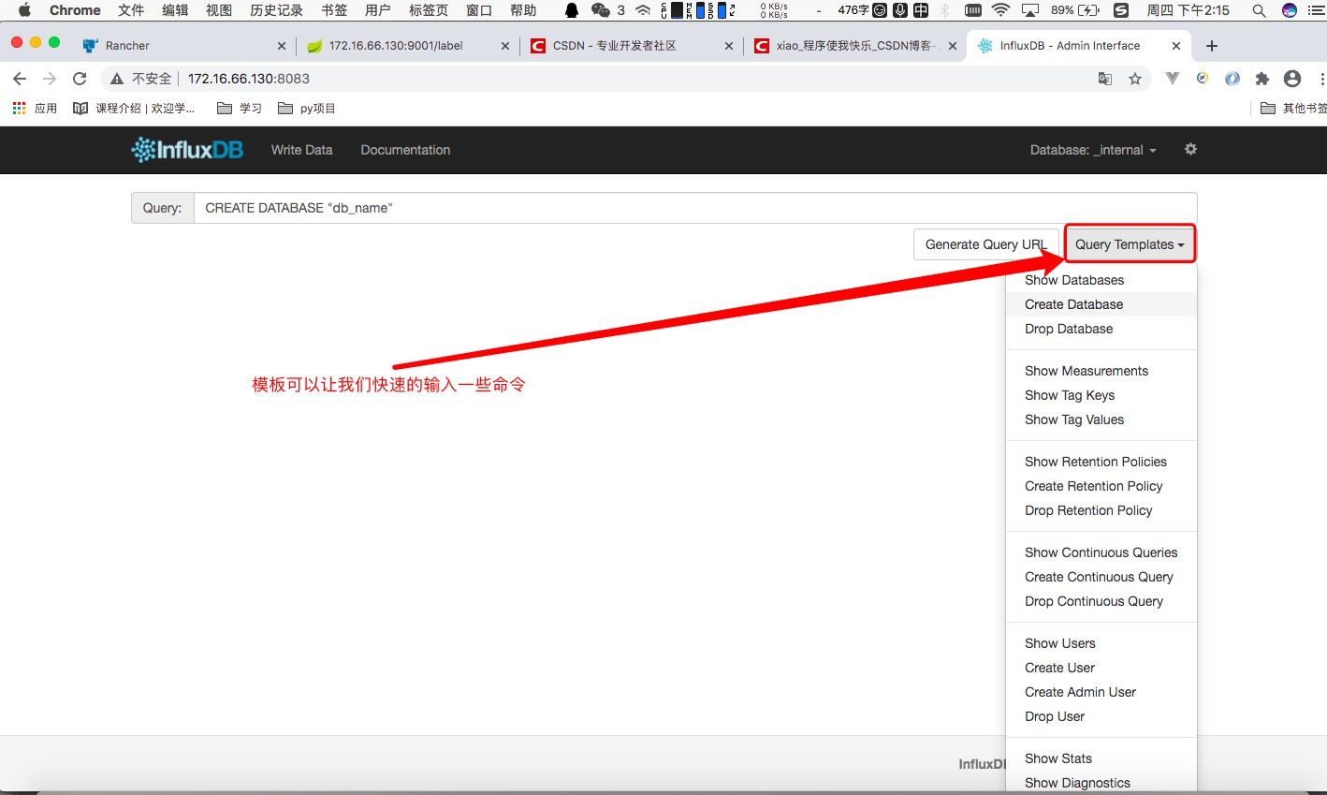1327x795 pixels.
Task: Switch to the xiao_程序使我快乐 CSDN博客 tab
Action: click(x=855, y=46)
